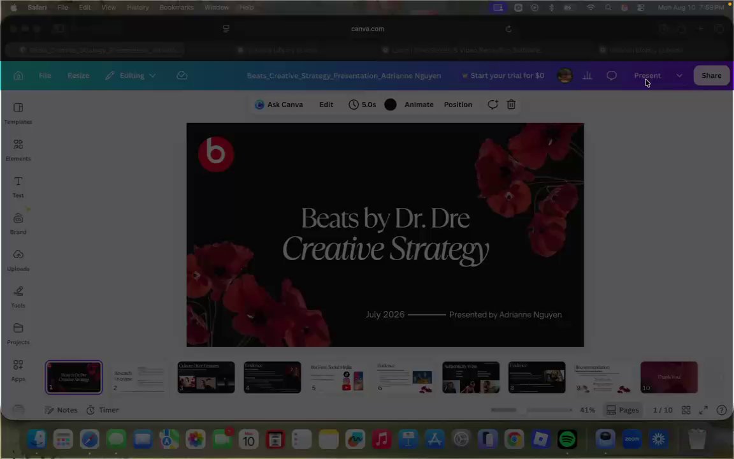Launch Google Chrome from the Dock
The image size is (734, 459).
pyautogui.click(x=514, y=439)
